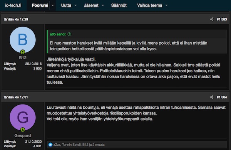Share post #1 584 via share icon
Image resolution: width=231 pixels, height=150 pixels.
pos(212,97)
